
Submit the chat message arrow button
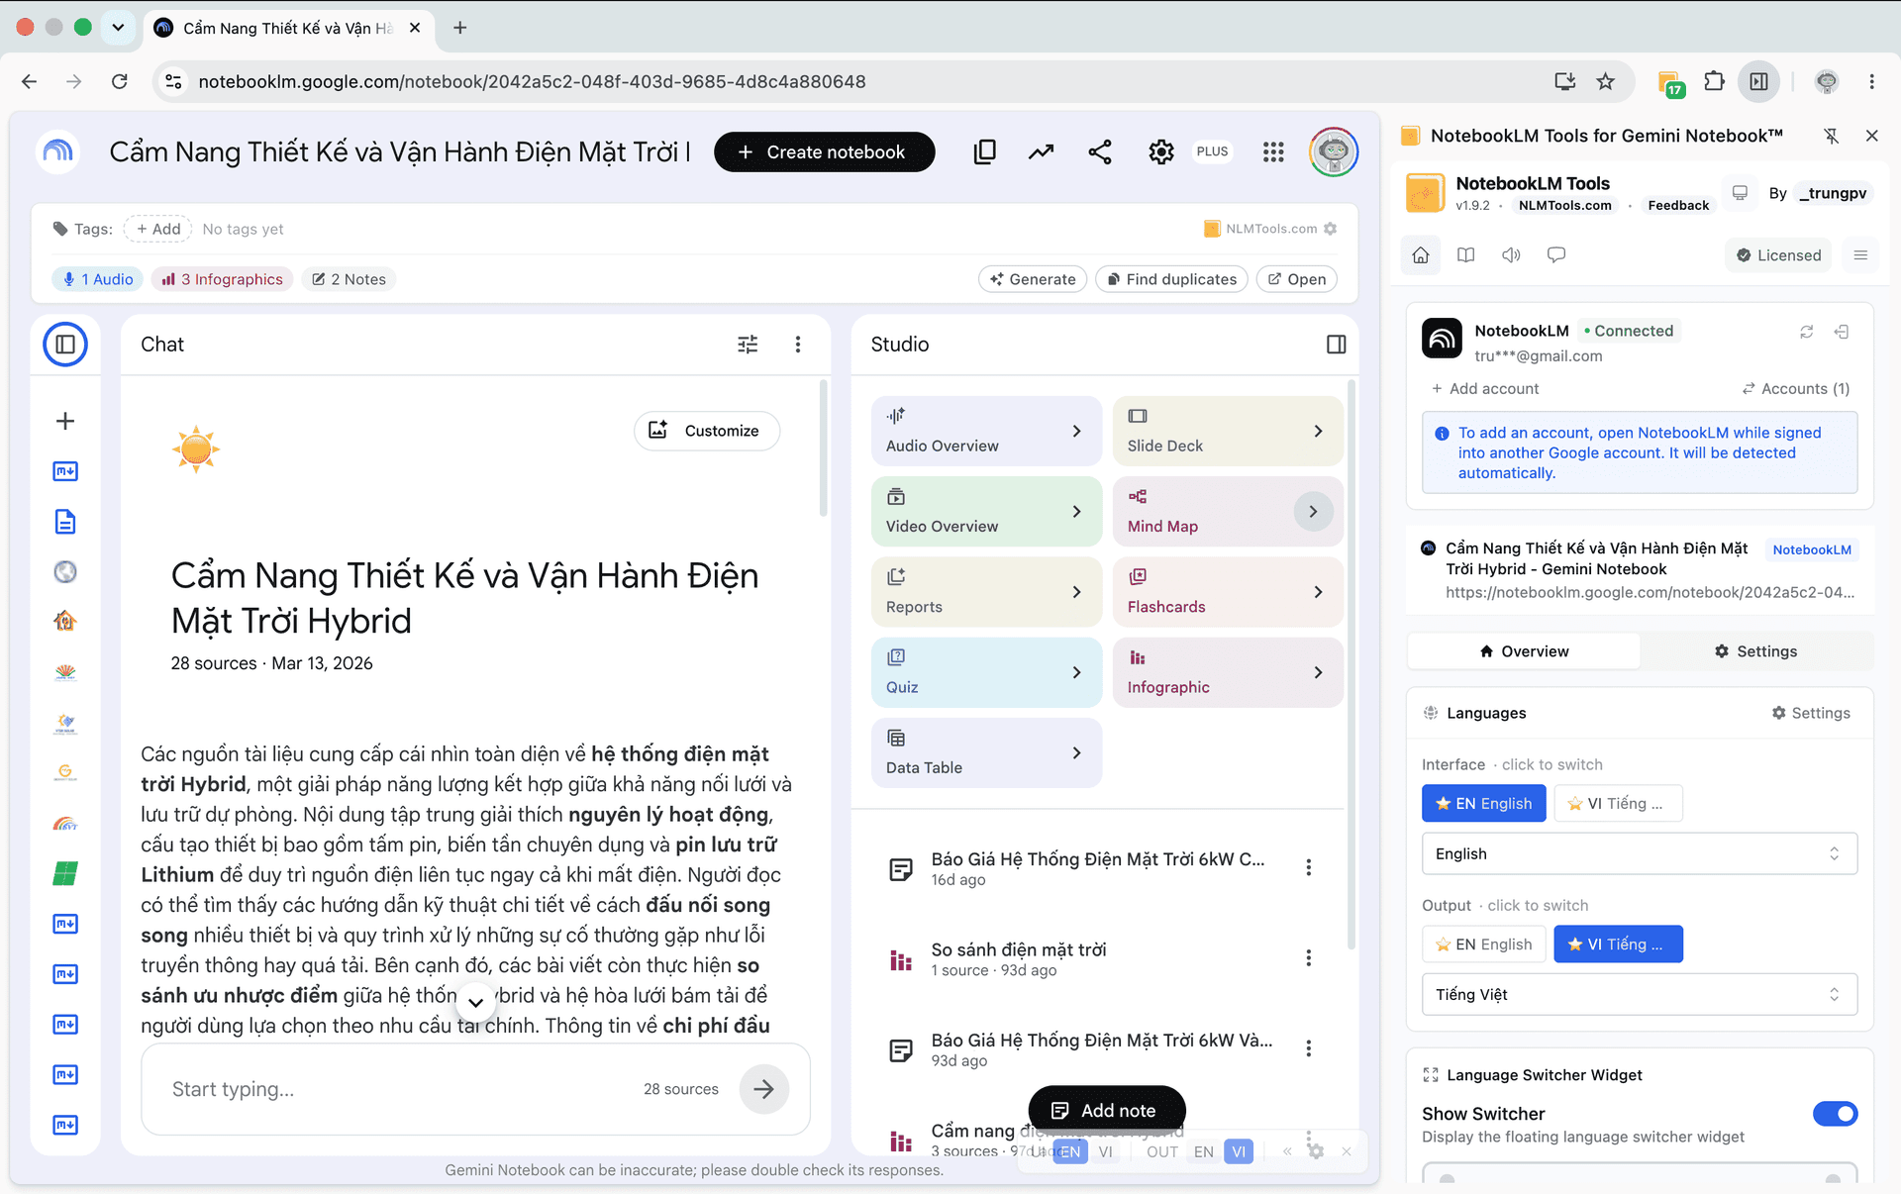pyautogui.click(x=763, y=1089)
